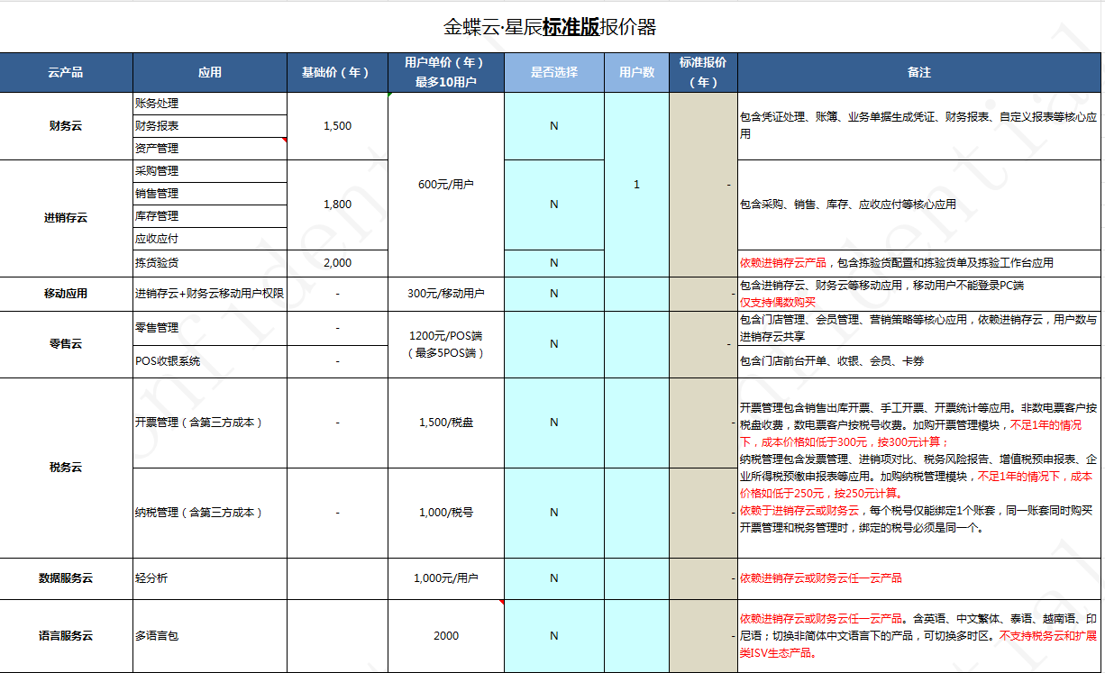Viewport: 1105px width, 673px height.
Task: Open the 多语言包 row's N dropdown
Action: tap(554, 635)
